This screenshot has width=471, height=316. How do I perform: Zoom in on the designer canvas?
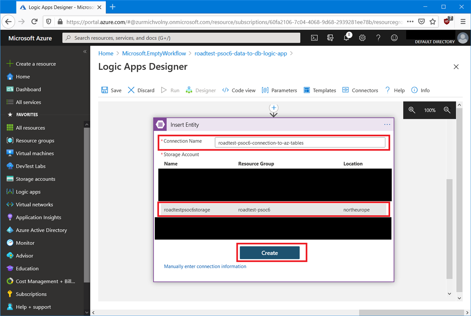click(x=412, y=110)
